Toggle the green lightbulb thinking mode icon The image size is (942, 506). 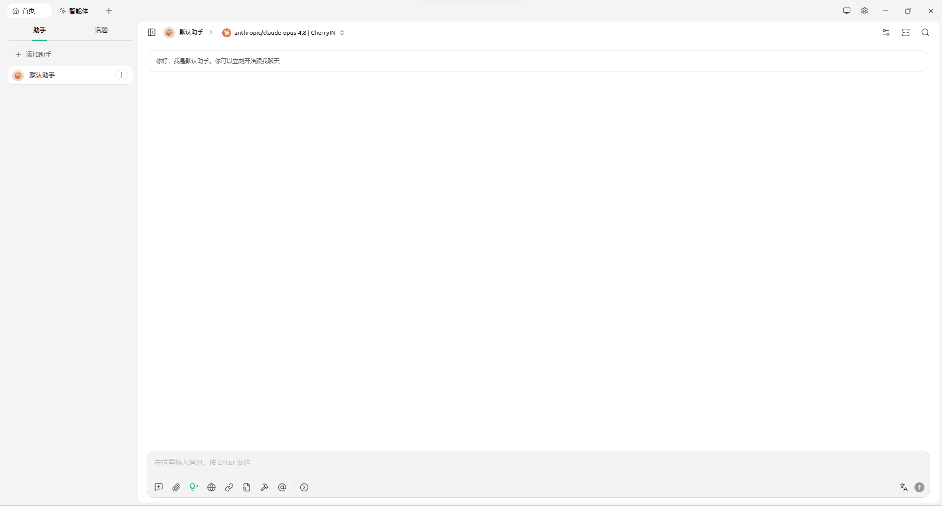point(194,487)
